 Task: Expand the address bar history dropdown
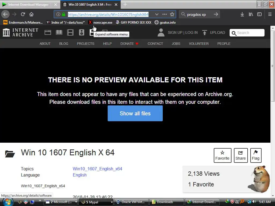coord(157,14)
